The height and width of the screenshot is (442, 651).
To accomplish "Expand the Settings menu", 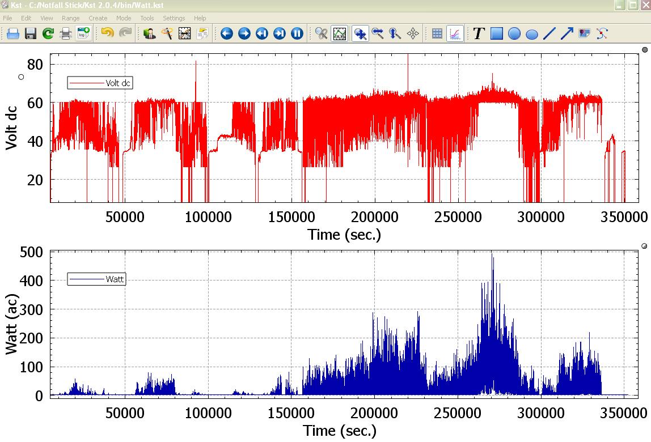I will tap(174, 18).
